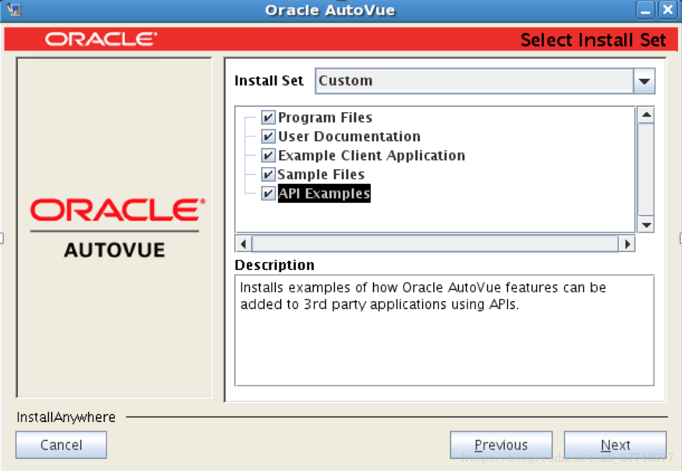Click the scroll up arrow of the component list

click(646, 113)
